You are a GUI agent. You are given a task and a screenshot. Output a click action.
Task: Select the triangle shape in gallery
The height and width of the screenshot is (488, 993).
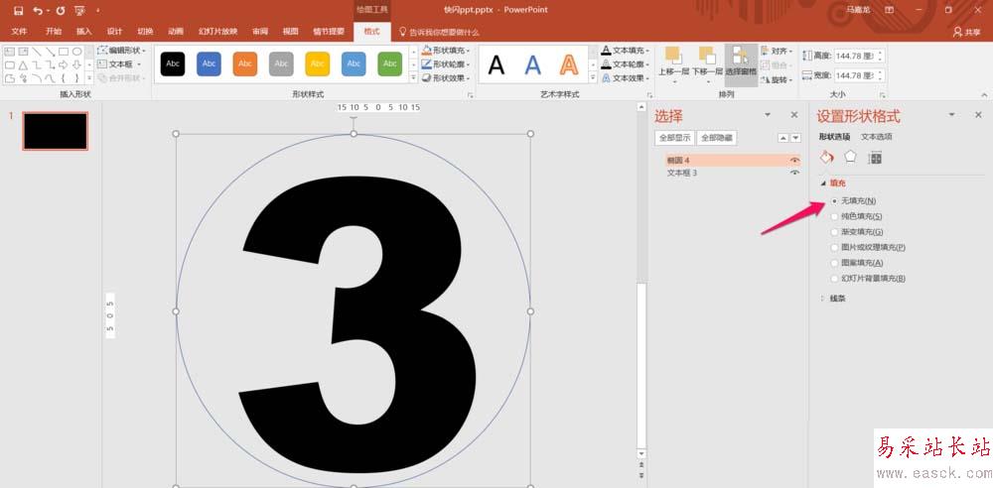(x=23, y=65)
